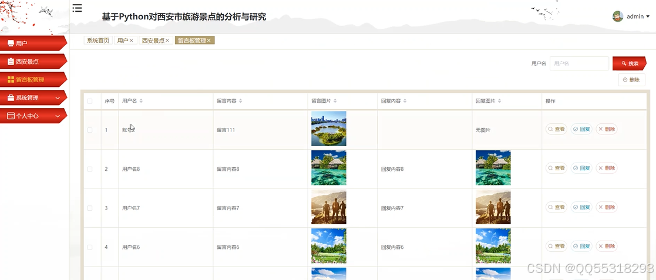This screenshot has width=656, height=280.
Task: Open the 回复图片 thumbnail in 用户名8 row
Action: 493,167
